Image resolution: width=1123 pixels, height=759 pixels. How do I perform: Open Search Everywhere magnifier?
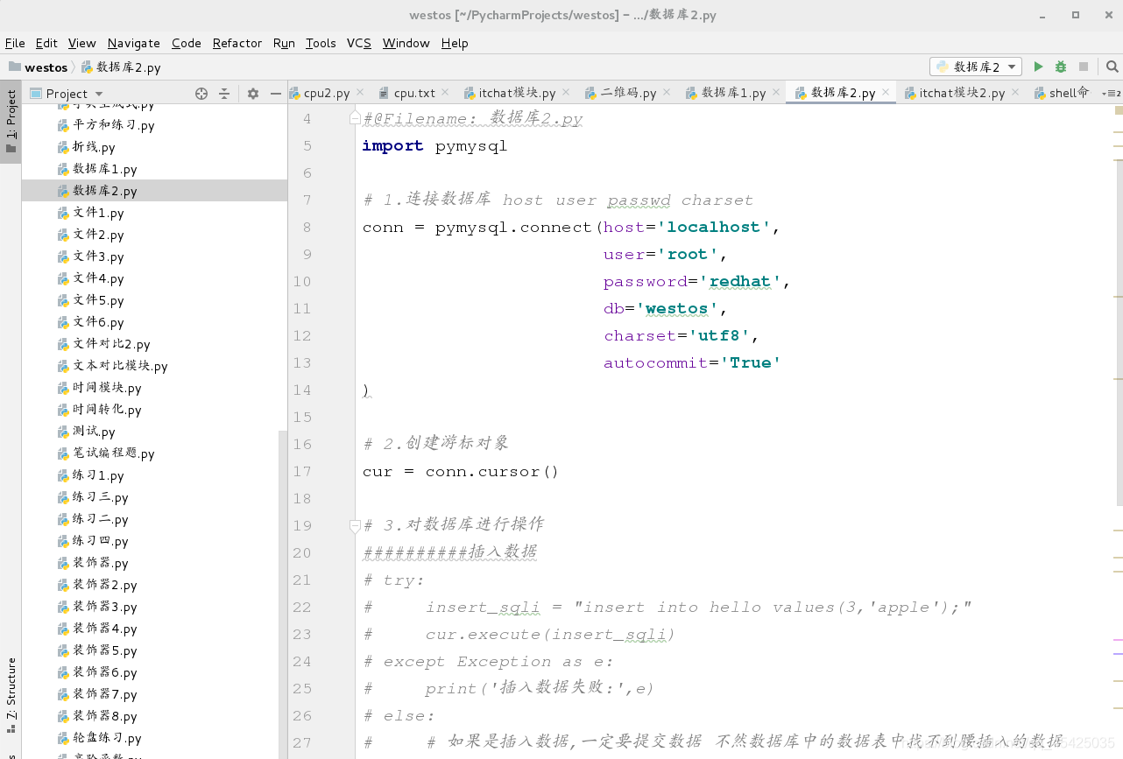1112,67
